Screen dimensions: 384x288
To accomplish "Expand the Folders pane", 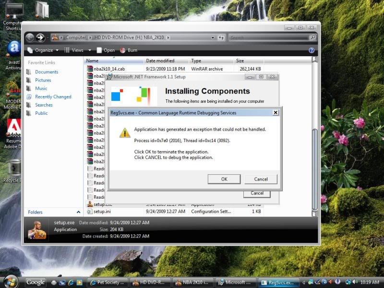I will pyautogui.click(x=54, y=212).
